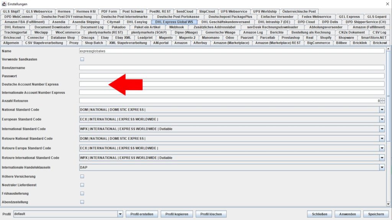
Task: Click Profil erstellen button
Action: 142,214
